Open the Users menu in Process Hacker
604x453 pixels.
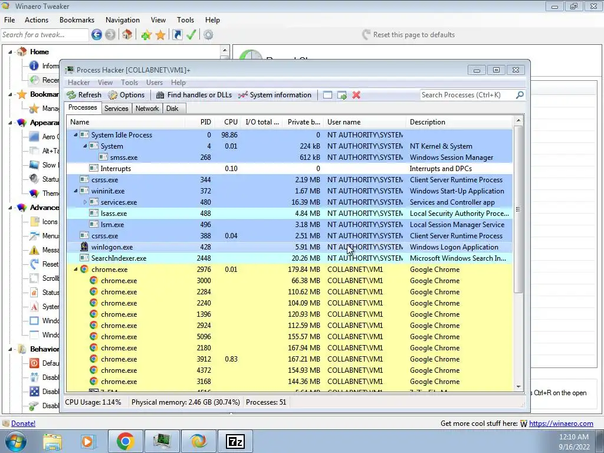point(155,83)
